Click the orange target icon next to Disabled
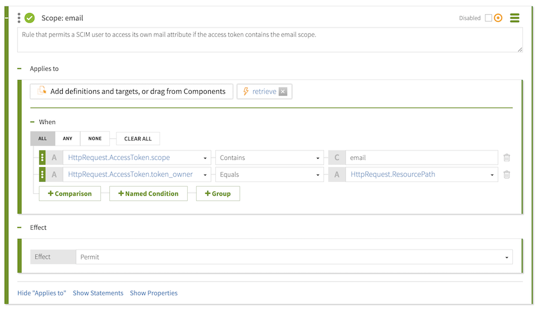Viewport: 538px width, 311px height. click(498, 18)
